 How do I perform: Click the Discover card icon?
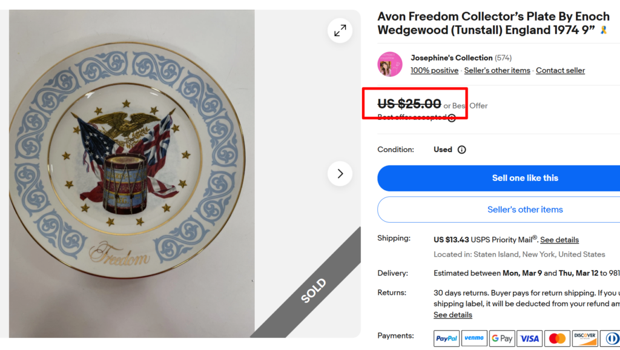tap(585, 338)
